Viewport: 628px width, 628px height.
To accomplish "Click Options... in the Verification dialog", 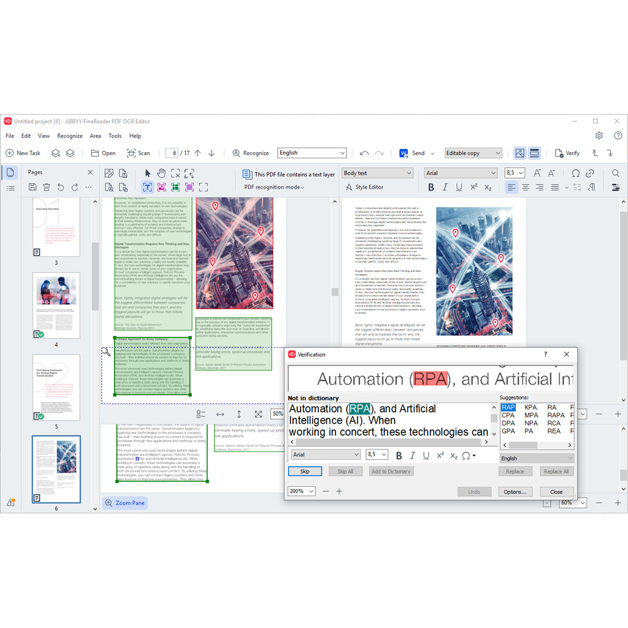I will click(515, 492).
